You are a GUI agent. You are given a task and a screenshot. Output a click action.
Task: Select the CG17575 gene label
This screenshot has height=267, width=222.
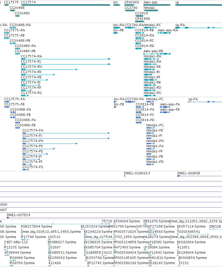[11, 2]
